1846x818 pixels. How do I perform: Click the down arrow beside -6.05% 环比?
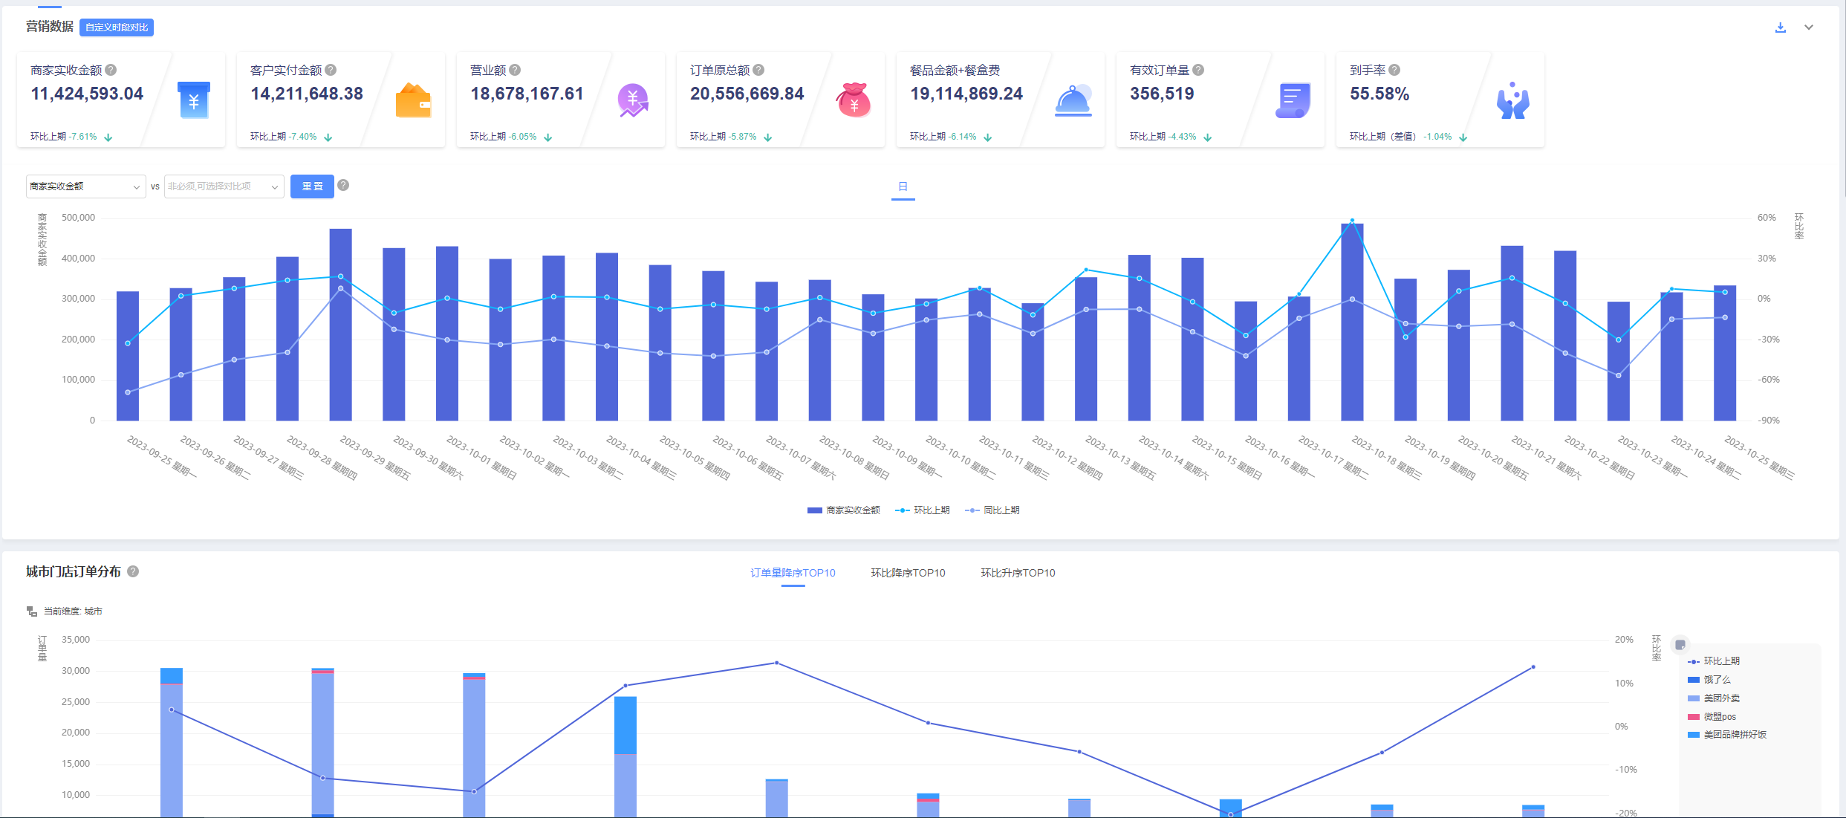(x=548, y=137)
